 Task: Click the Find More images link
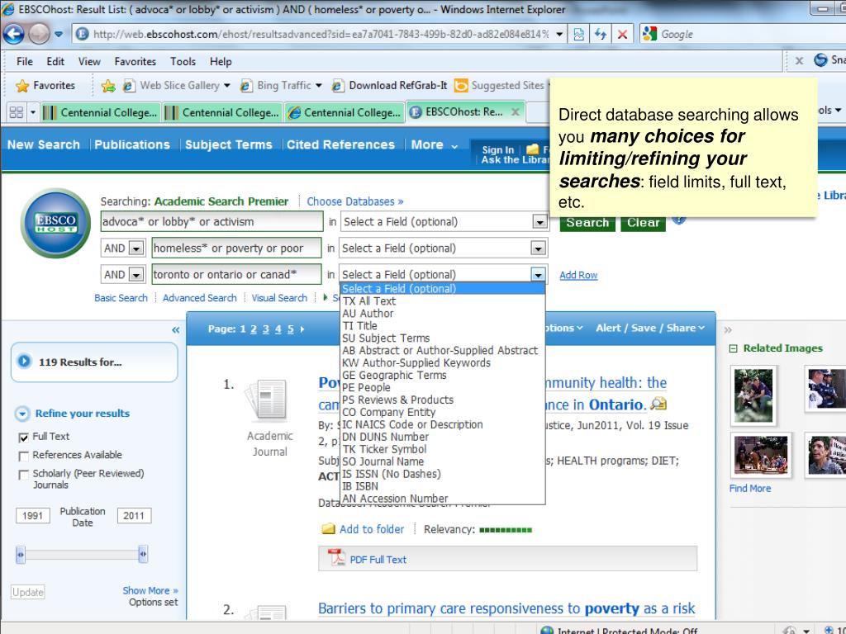(750, 489)
